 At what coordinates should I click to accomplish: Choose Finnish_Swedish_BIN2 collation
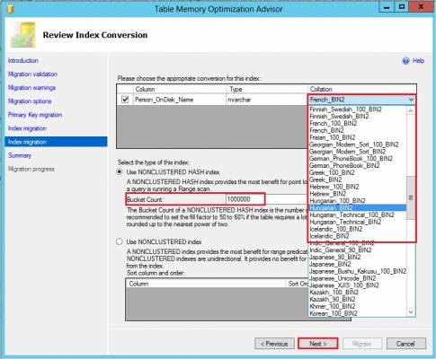point(339,117)
